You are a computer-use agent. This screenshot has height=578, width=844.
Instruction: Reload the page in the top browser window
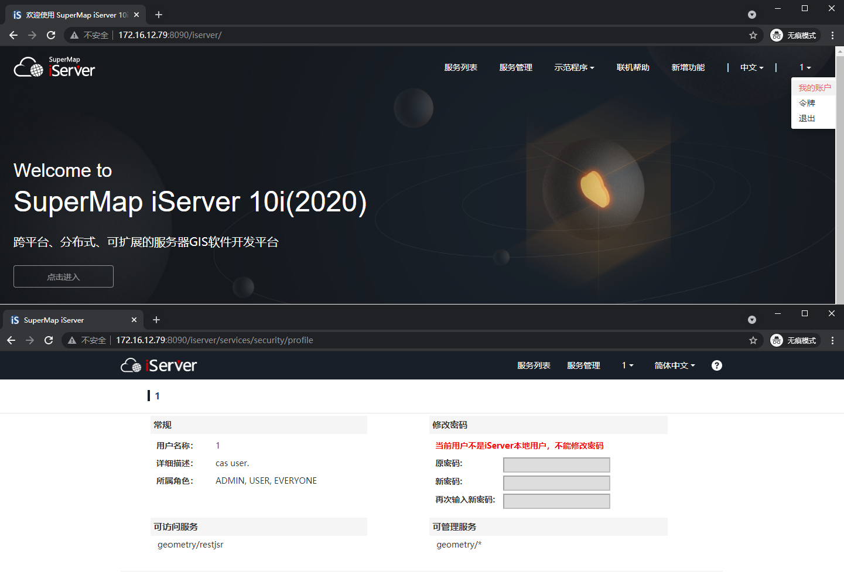point(51,35)
